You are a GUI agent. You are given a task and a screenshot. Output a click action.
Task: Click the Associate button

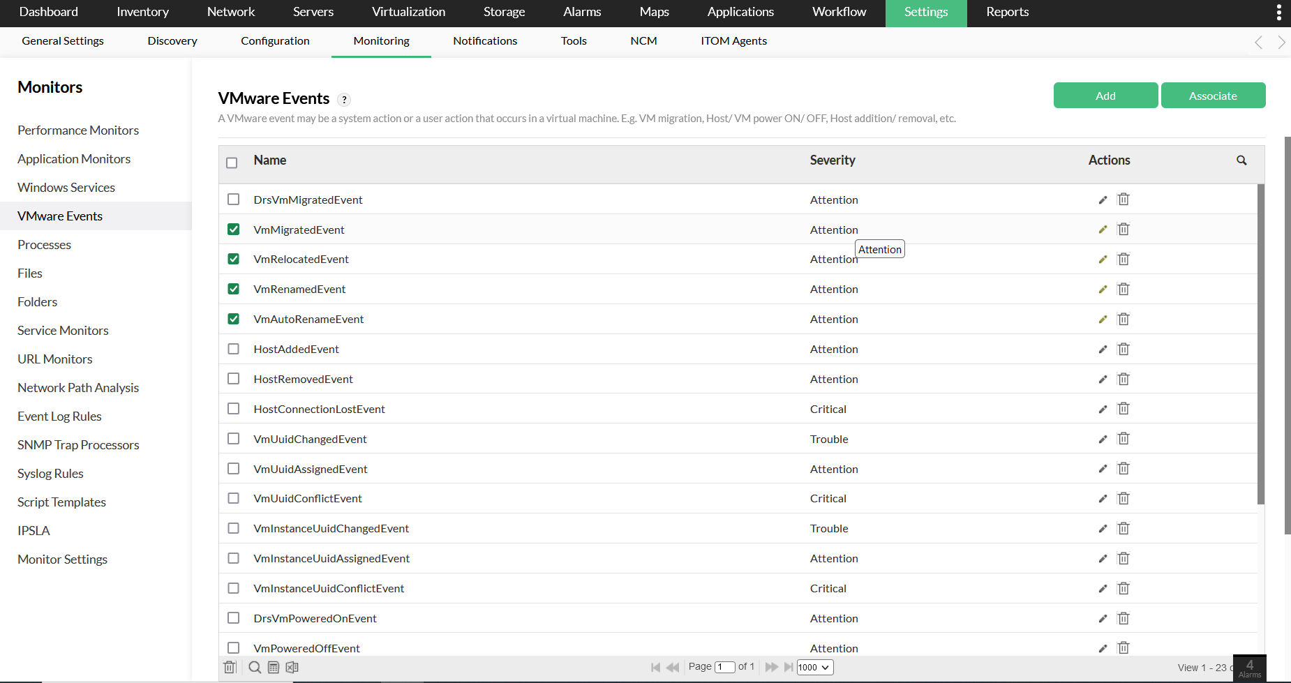pos(1214,96)
